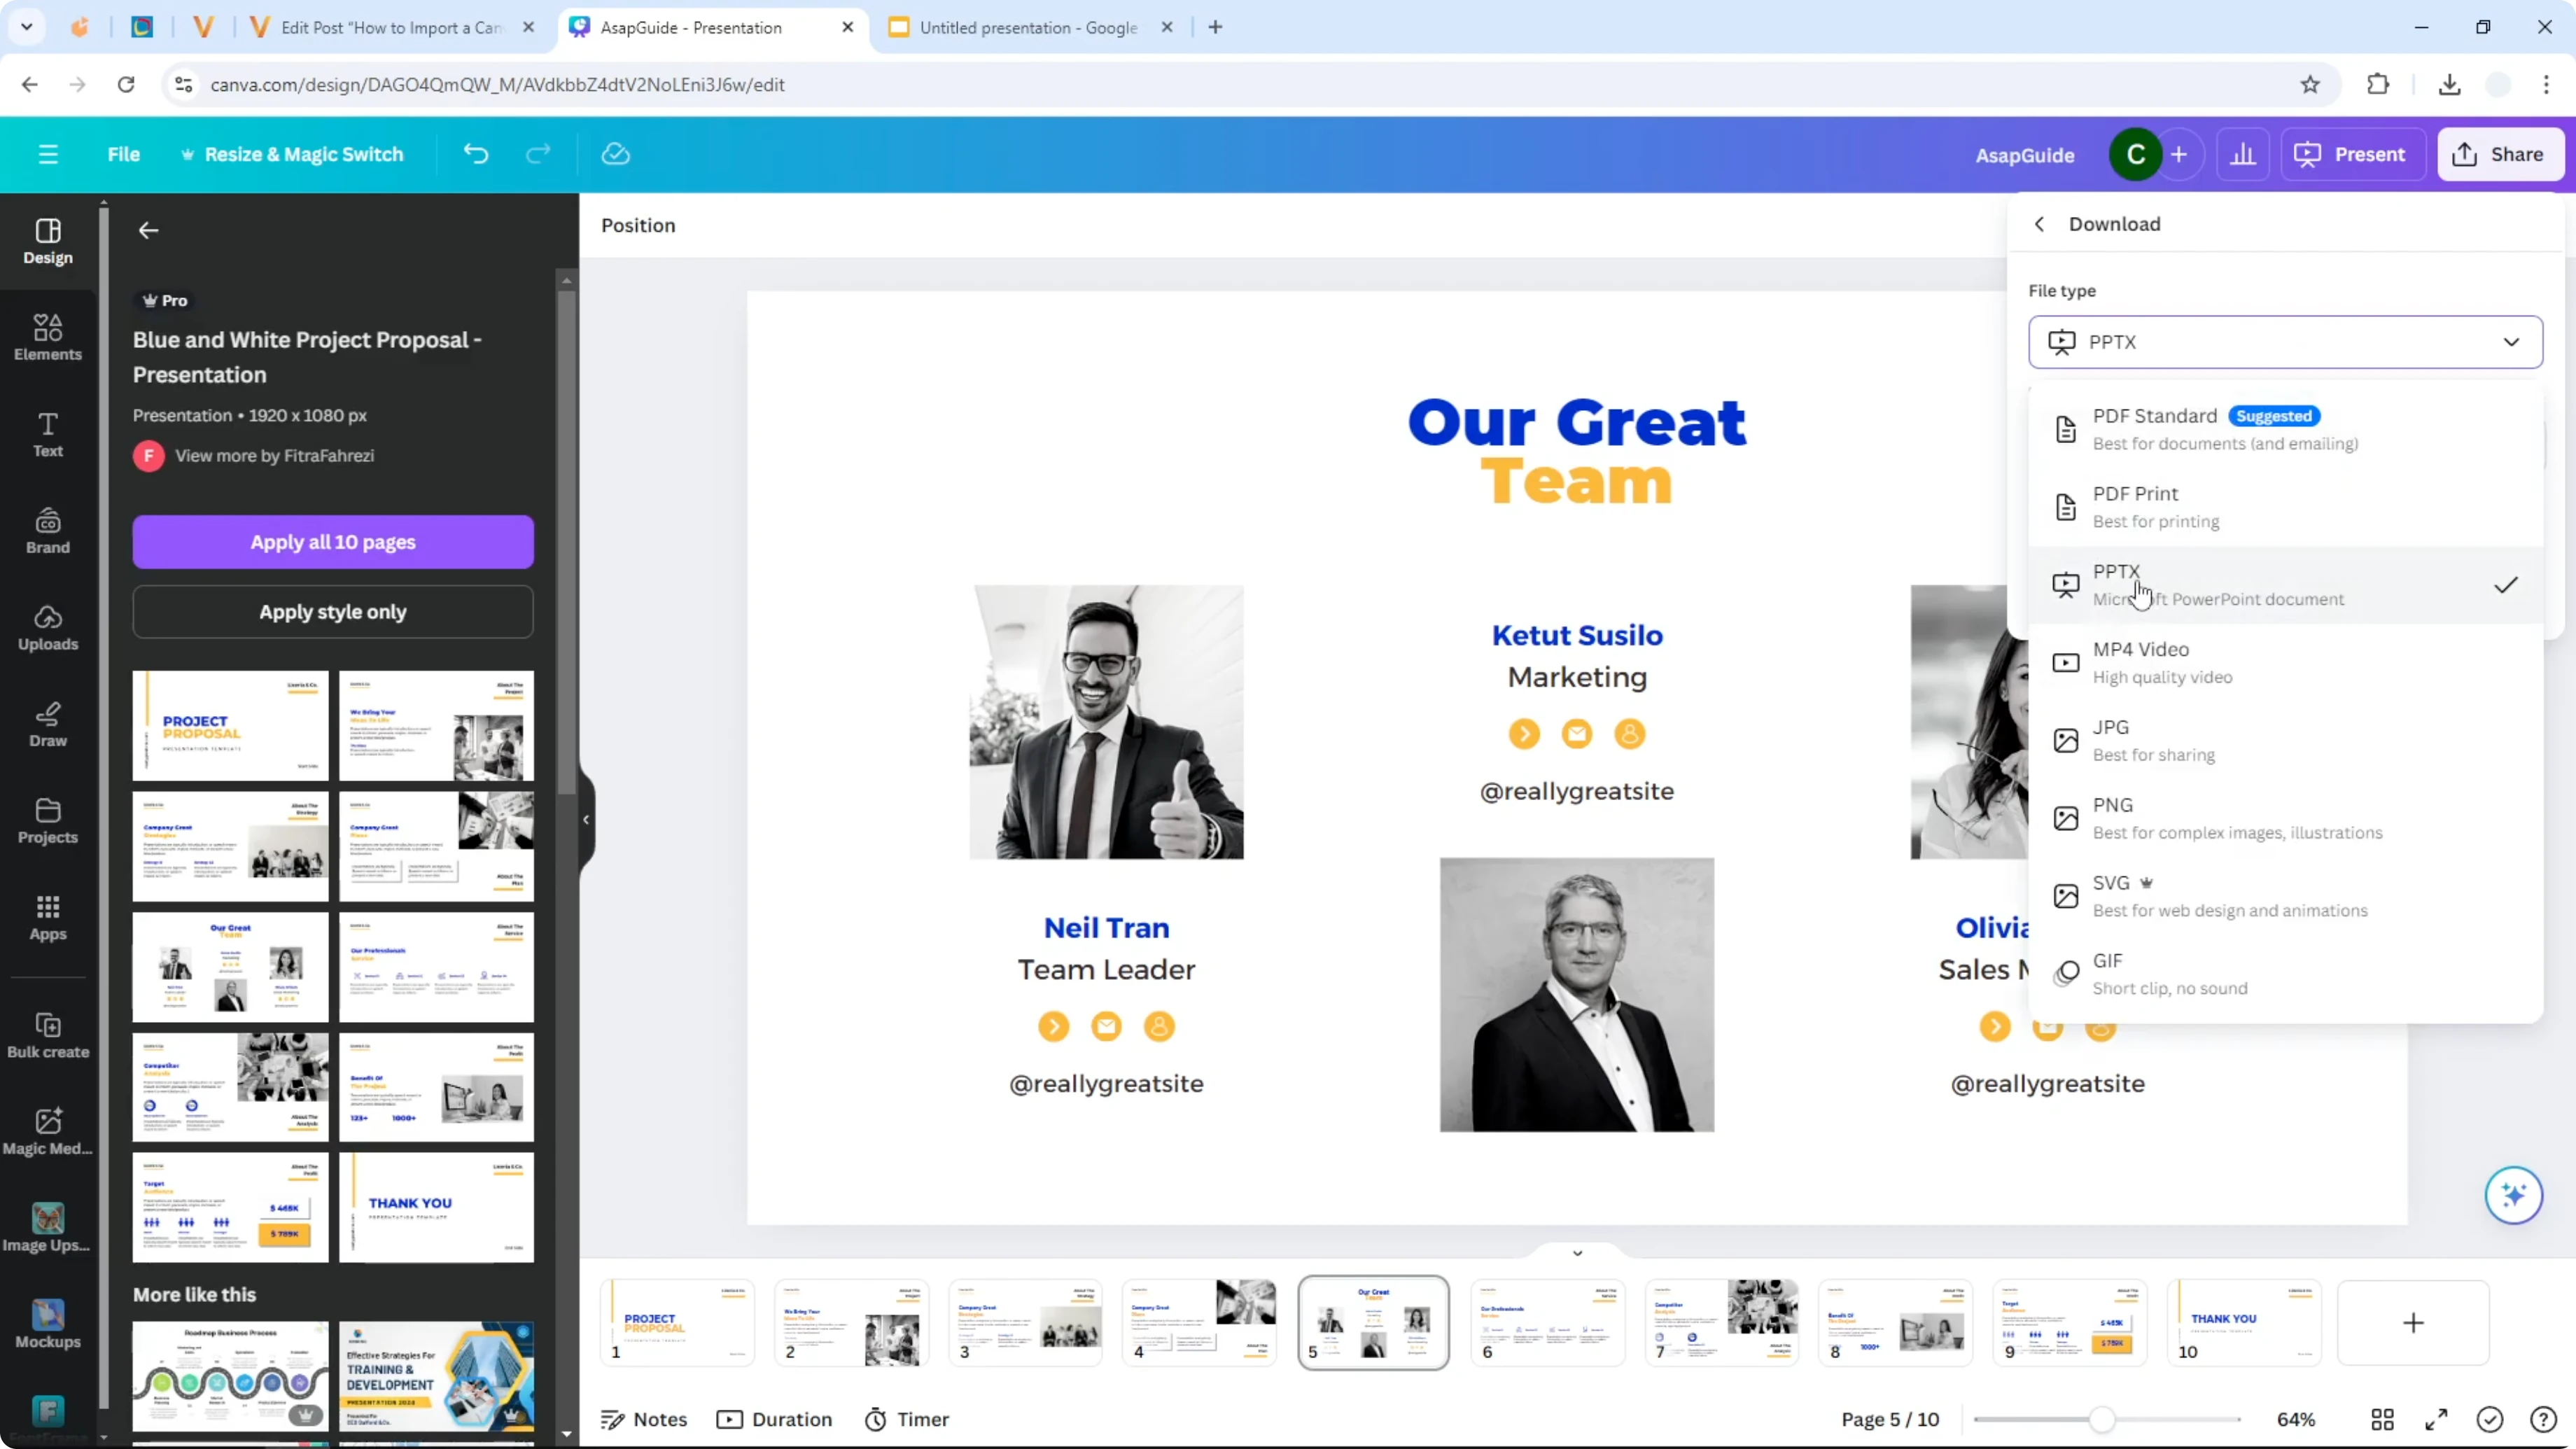The width and height of the screenshot is (2576, 1449).
Task: Expand the File type PPTX dropdown
Action: tap(2285, 342)
